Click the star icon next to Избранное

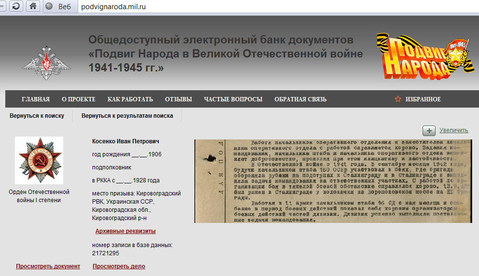pos(398,99)
